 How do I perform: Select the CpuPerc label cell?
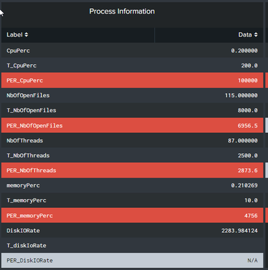(18, 51)
